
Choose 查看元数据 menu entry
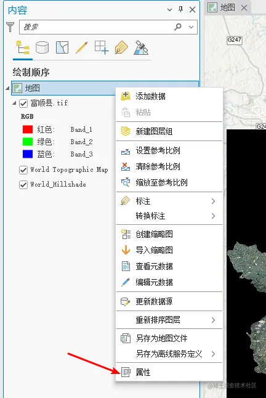click(x=169, y=266)
